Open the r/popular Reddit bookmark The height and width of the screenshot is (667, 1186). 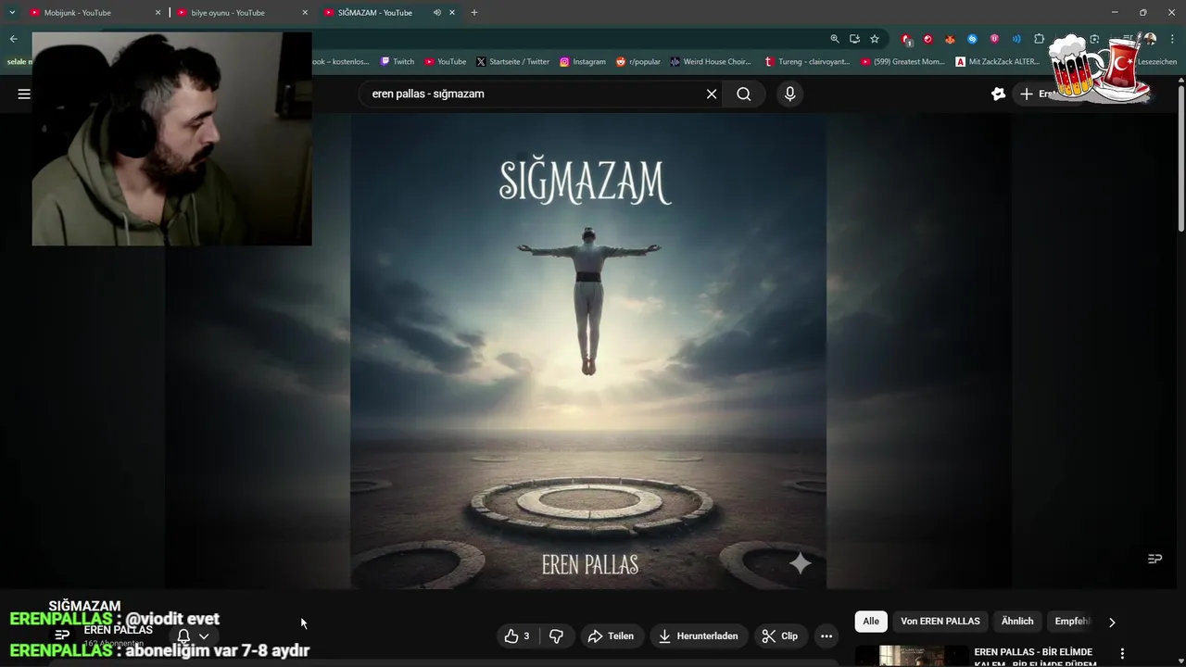click(638, 61)
